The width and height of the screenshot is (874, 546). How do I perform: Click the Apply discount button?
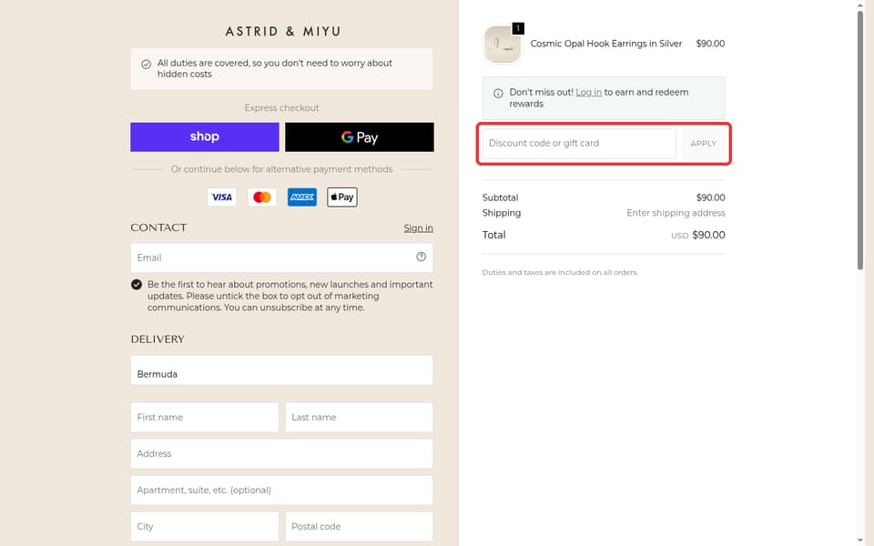coord(704,144)
